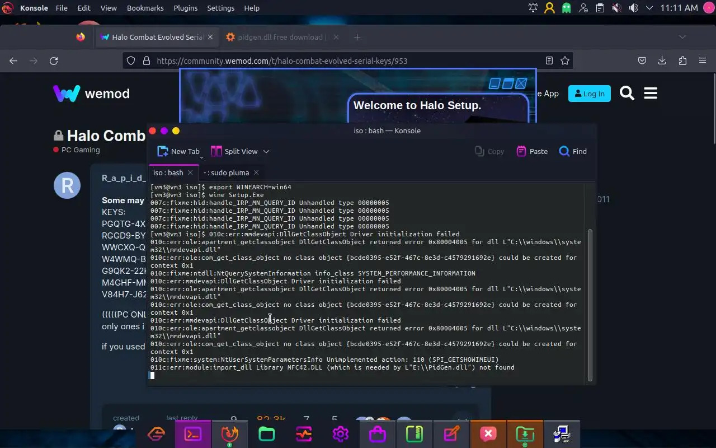716x448 pixels.
Task: Click the green ghost tray icon
Action: pyautogui.click(x=567, y=8)
